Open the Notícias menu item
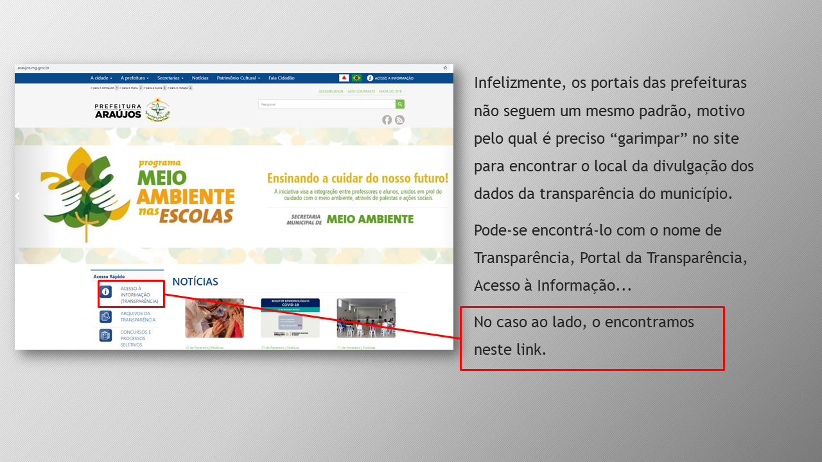 coord(200,78)
